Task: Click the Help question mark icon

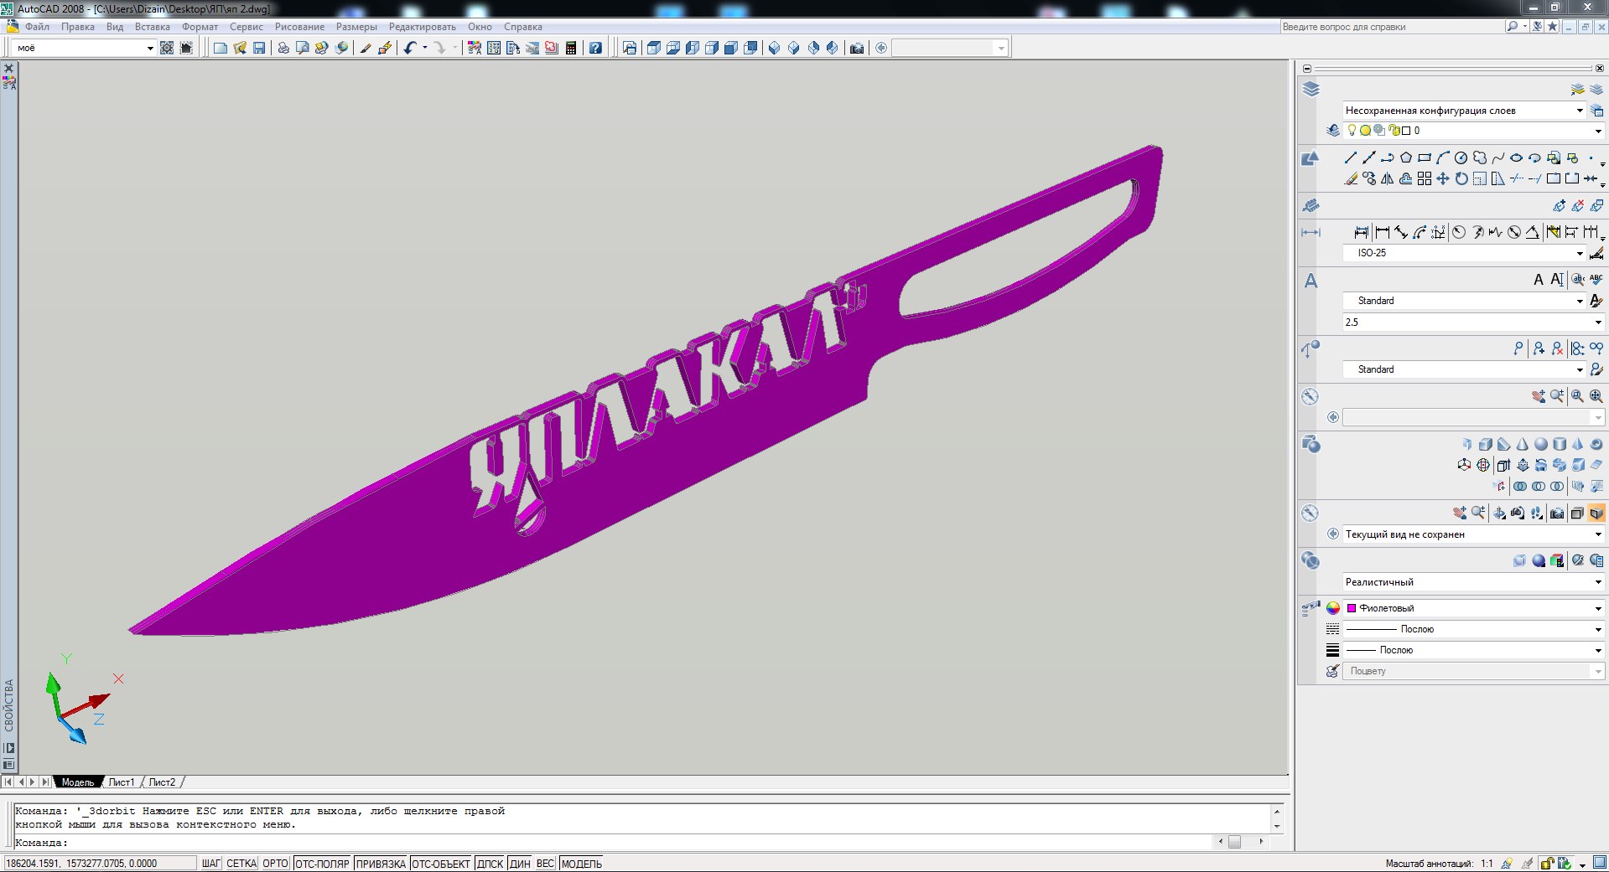Action: click(595, 48)
